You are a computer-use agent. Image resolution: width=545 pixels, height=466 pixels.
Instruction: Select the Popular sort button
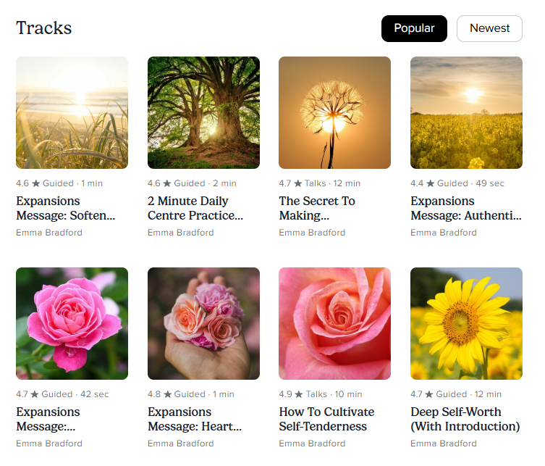click(414, 28)
